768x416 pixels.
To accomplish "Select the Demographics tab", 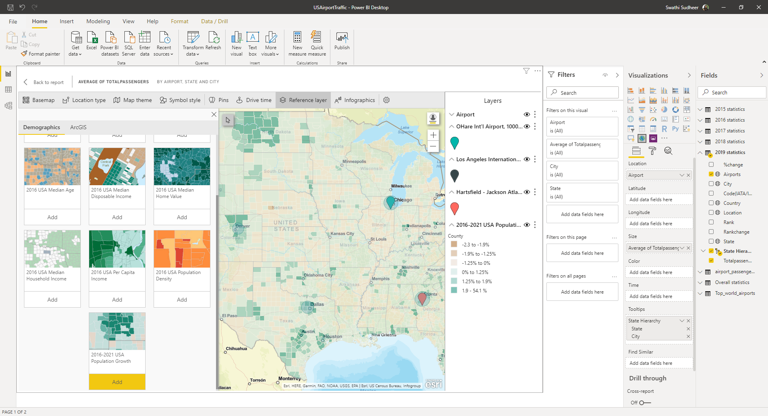I will click(x=42, y=127).
